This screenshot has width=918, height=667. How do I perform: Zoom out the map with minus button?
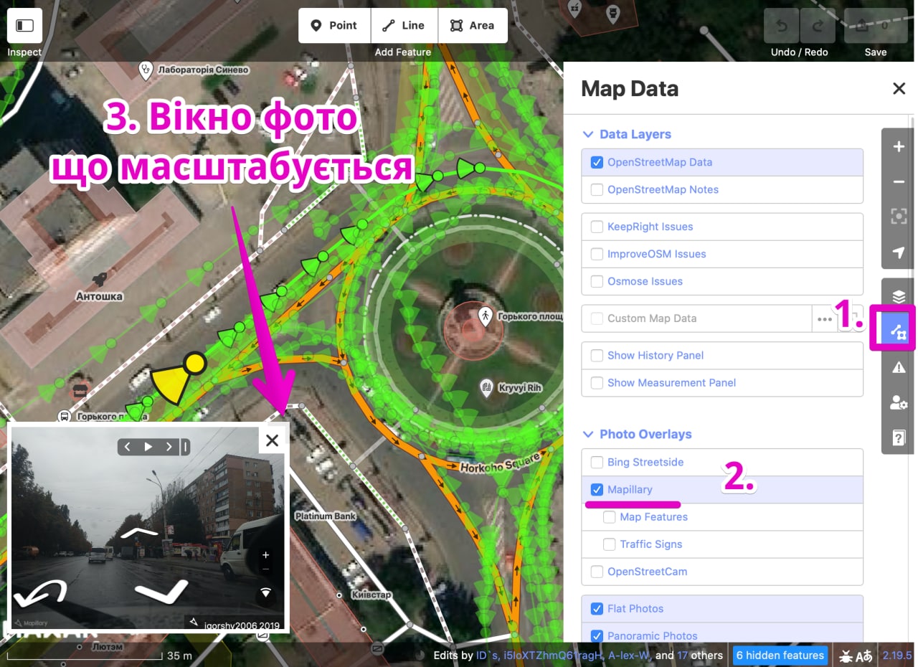899,182
